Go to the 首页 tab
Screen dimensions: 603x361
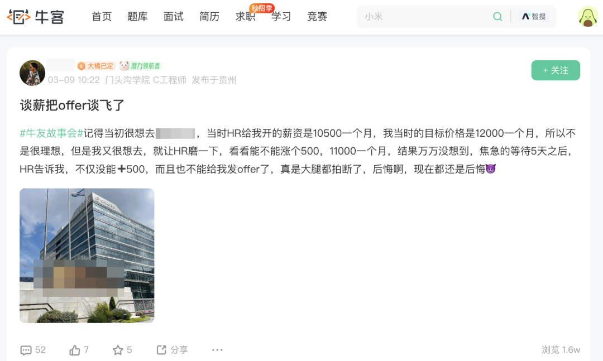click(x=102, y=17)
